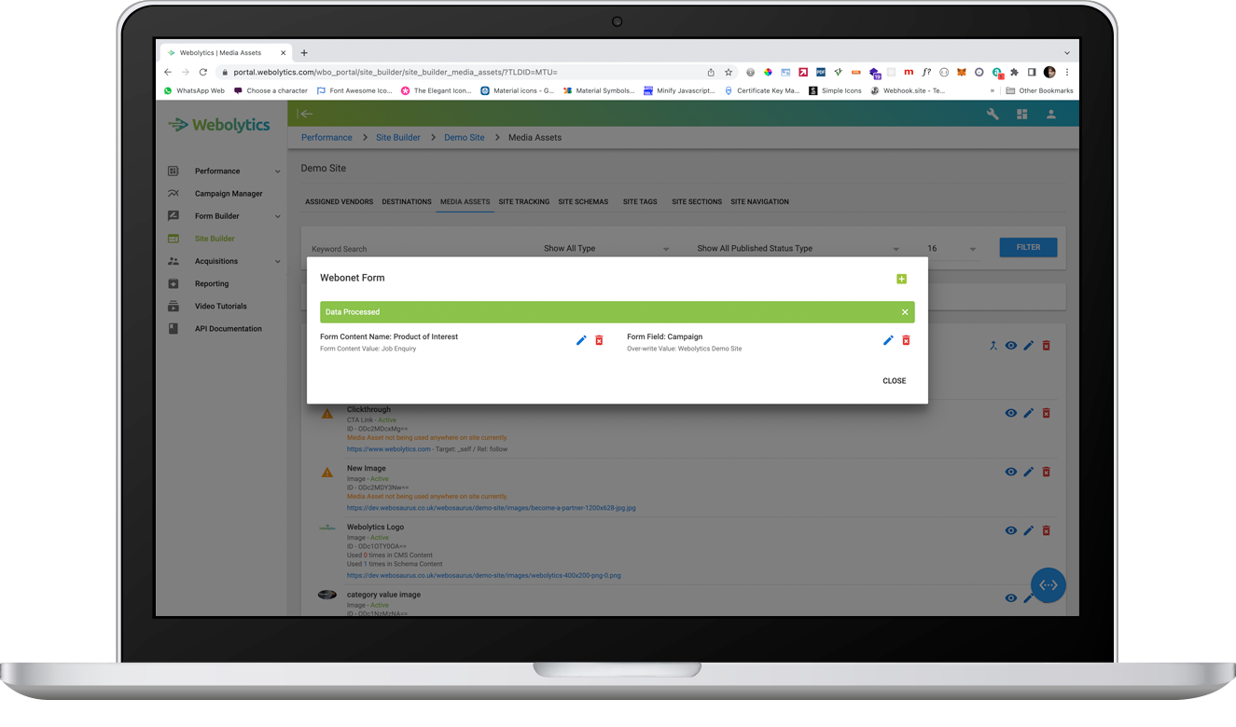1236x727 pixels.
Task: Open the Site Schemas tab
Action: (x=583, y=201)
